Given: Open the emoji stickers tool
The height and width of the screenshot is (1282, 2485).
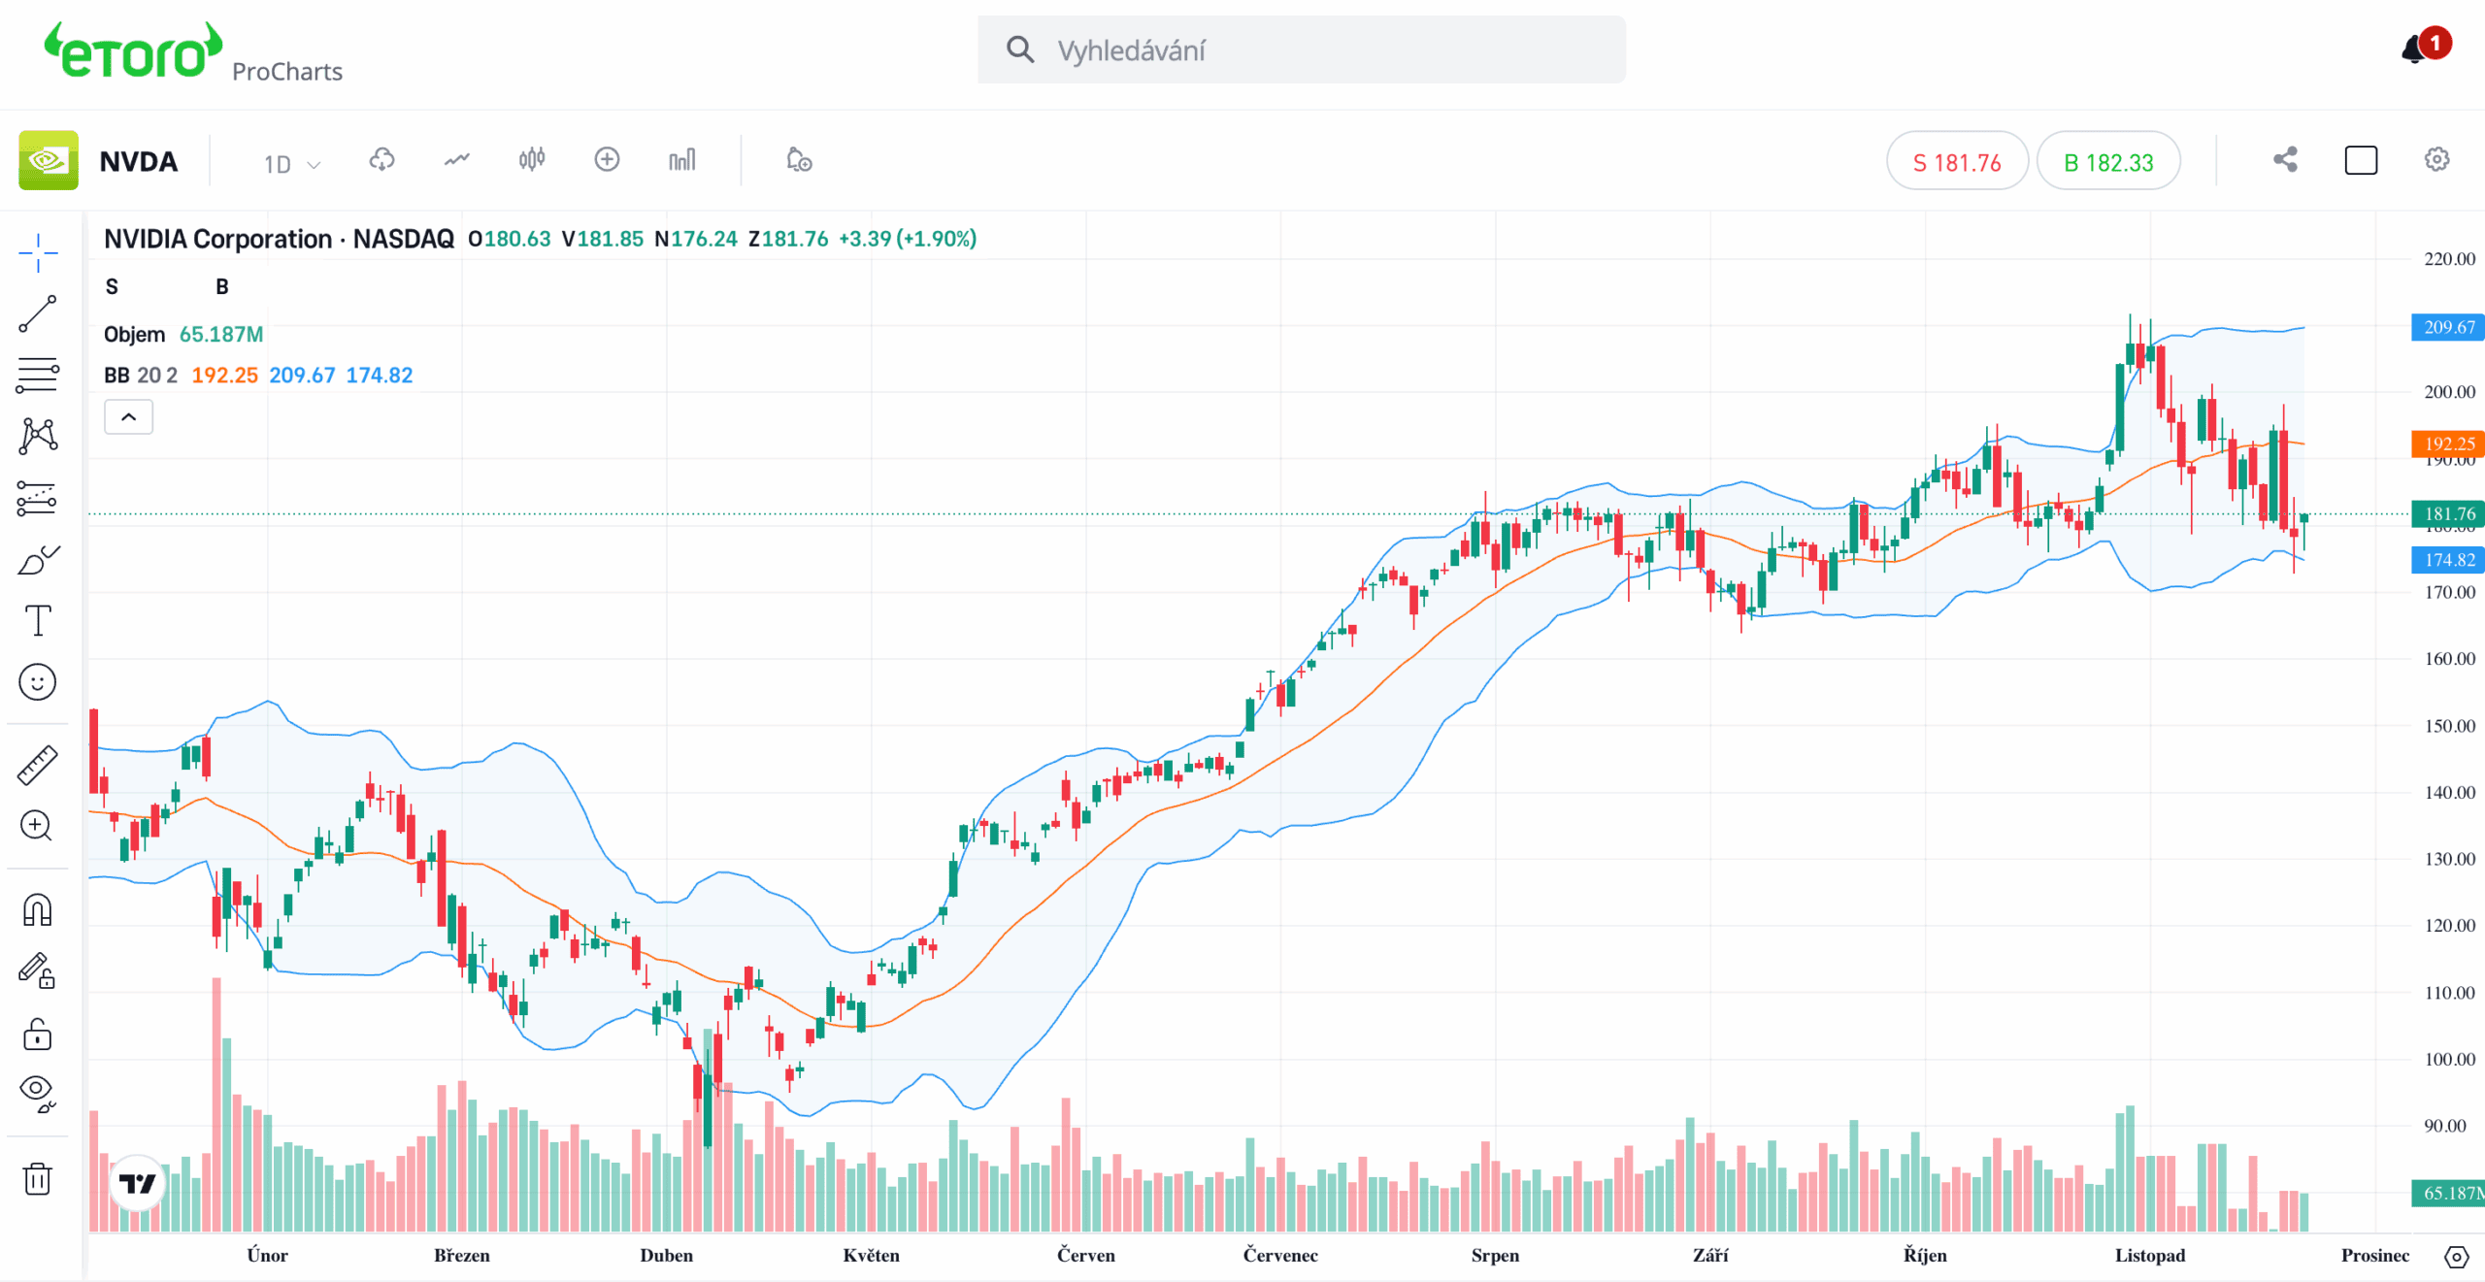Looking at the screenshot, I should click(x=38, y=682).
